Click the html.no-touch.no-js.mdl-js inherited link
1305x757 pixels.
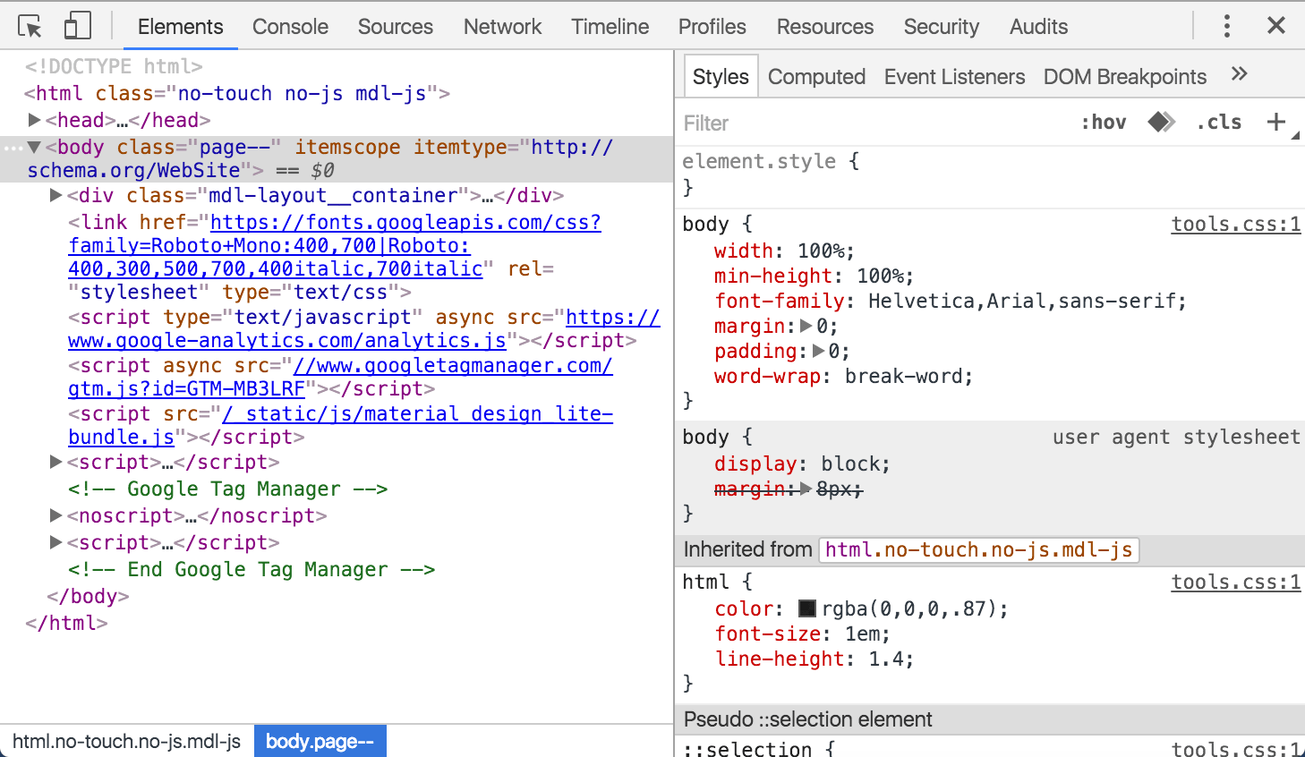(x=978, y=549)
